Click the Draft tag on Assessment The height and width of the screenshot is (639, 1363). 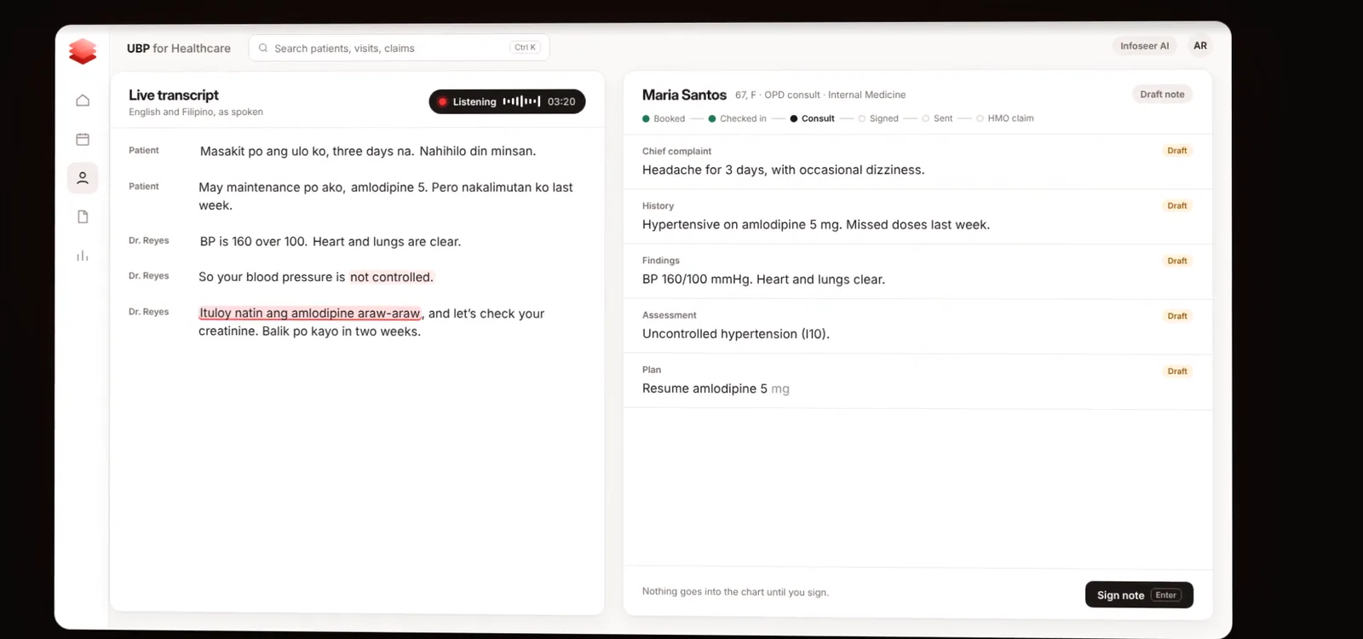pos(1177,316)
